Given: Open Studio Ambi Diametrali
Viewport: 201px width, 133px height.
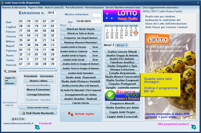Looking at the screenshot, I should coord(81,78).
